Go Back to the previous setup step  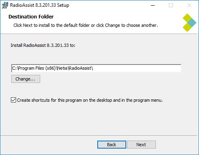pyautogui.click(x=112, y=145)
